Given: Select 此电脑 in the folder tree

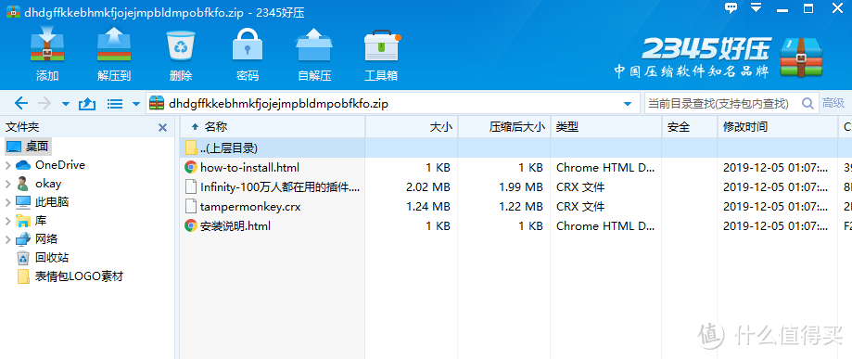Looking at the screenshot, I should coord(52,202).
